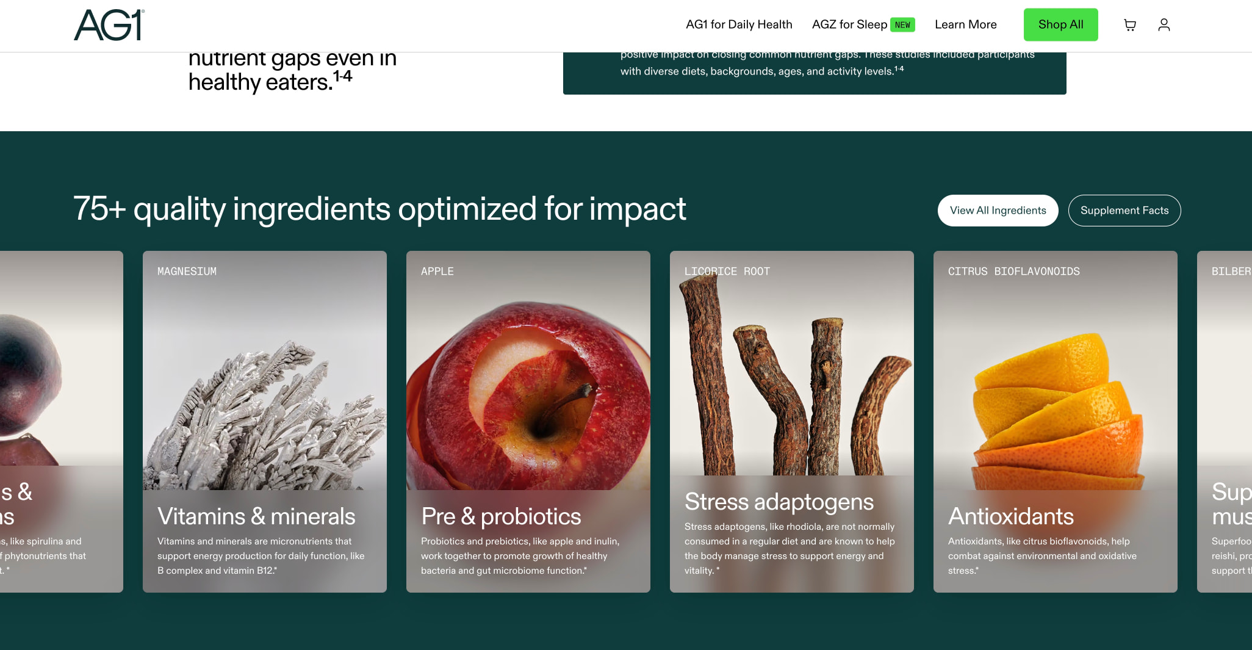Image resolution: width=1252 pixels, height=650 pixels.
Task: Click the Pre & probiotics heading
Action: 501,517
